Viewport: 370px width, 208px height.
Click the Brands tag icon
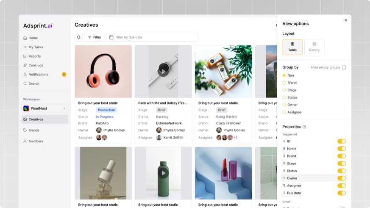tap(25, 130)
